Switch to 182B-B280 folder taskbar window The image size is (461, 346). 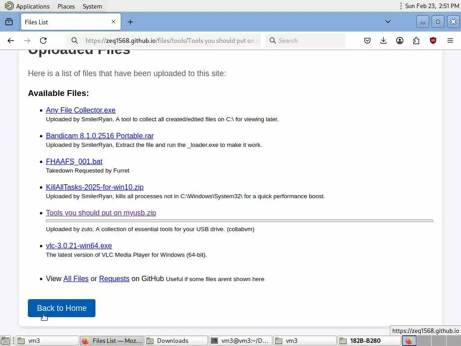tap(369, 341)
